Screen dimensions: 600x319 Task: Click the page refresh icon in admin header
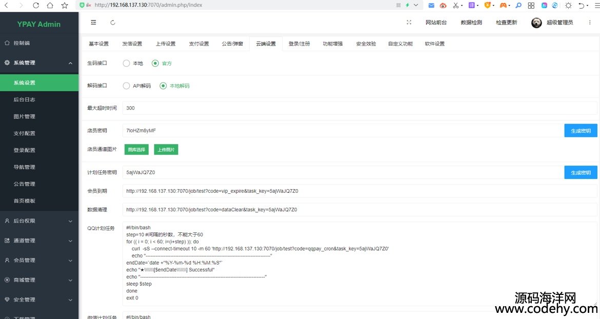[x=113, y=23]
